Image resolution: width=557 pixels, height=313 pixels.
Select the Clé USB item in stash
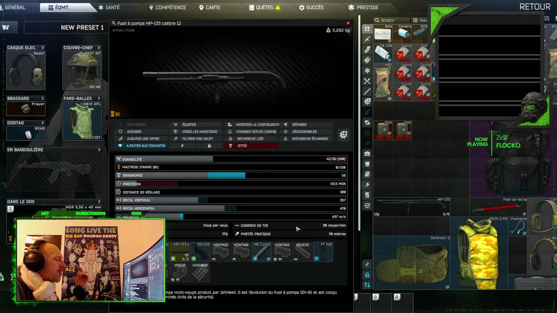tap(383, 53)
